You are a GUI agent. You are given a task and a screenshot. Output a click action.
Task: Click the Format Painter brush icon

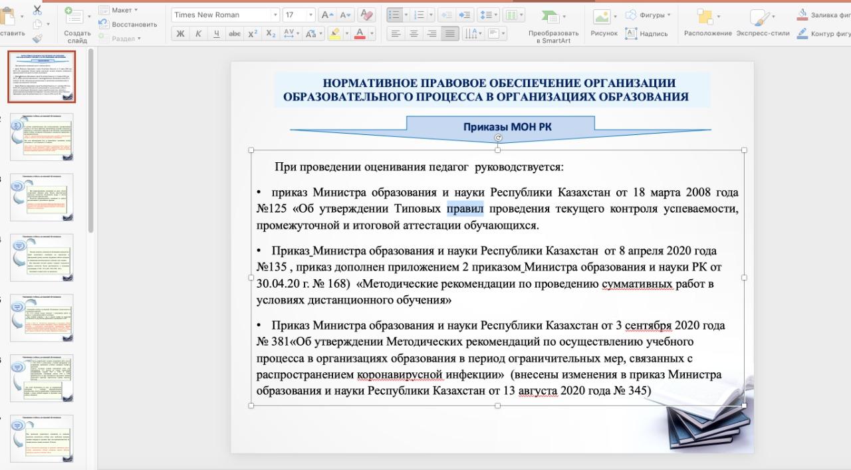coord(37,39)
